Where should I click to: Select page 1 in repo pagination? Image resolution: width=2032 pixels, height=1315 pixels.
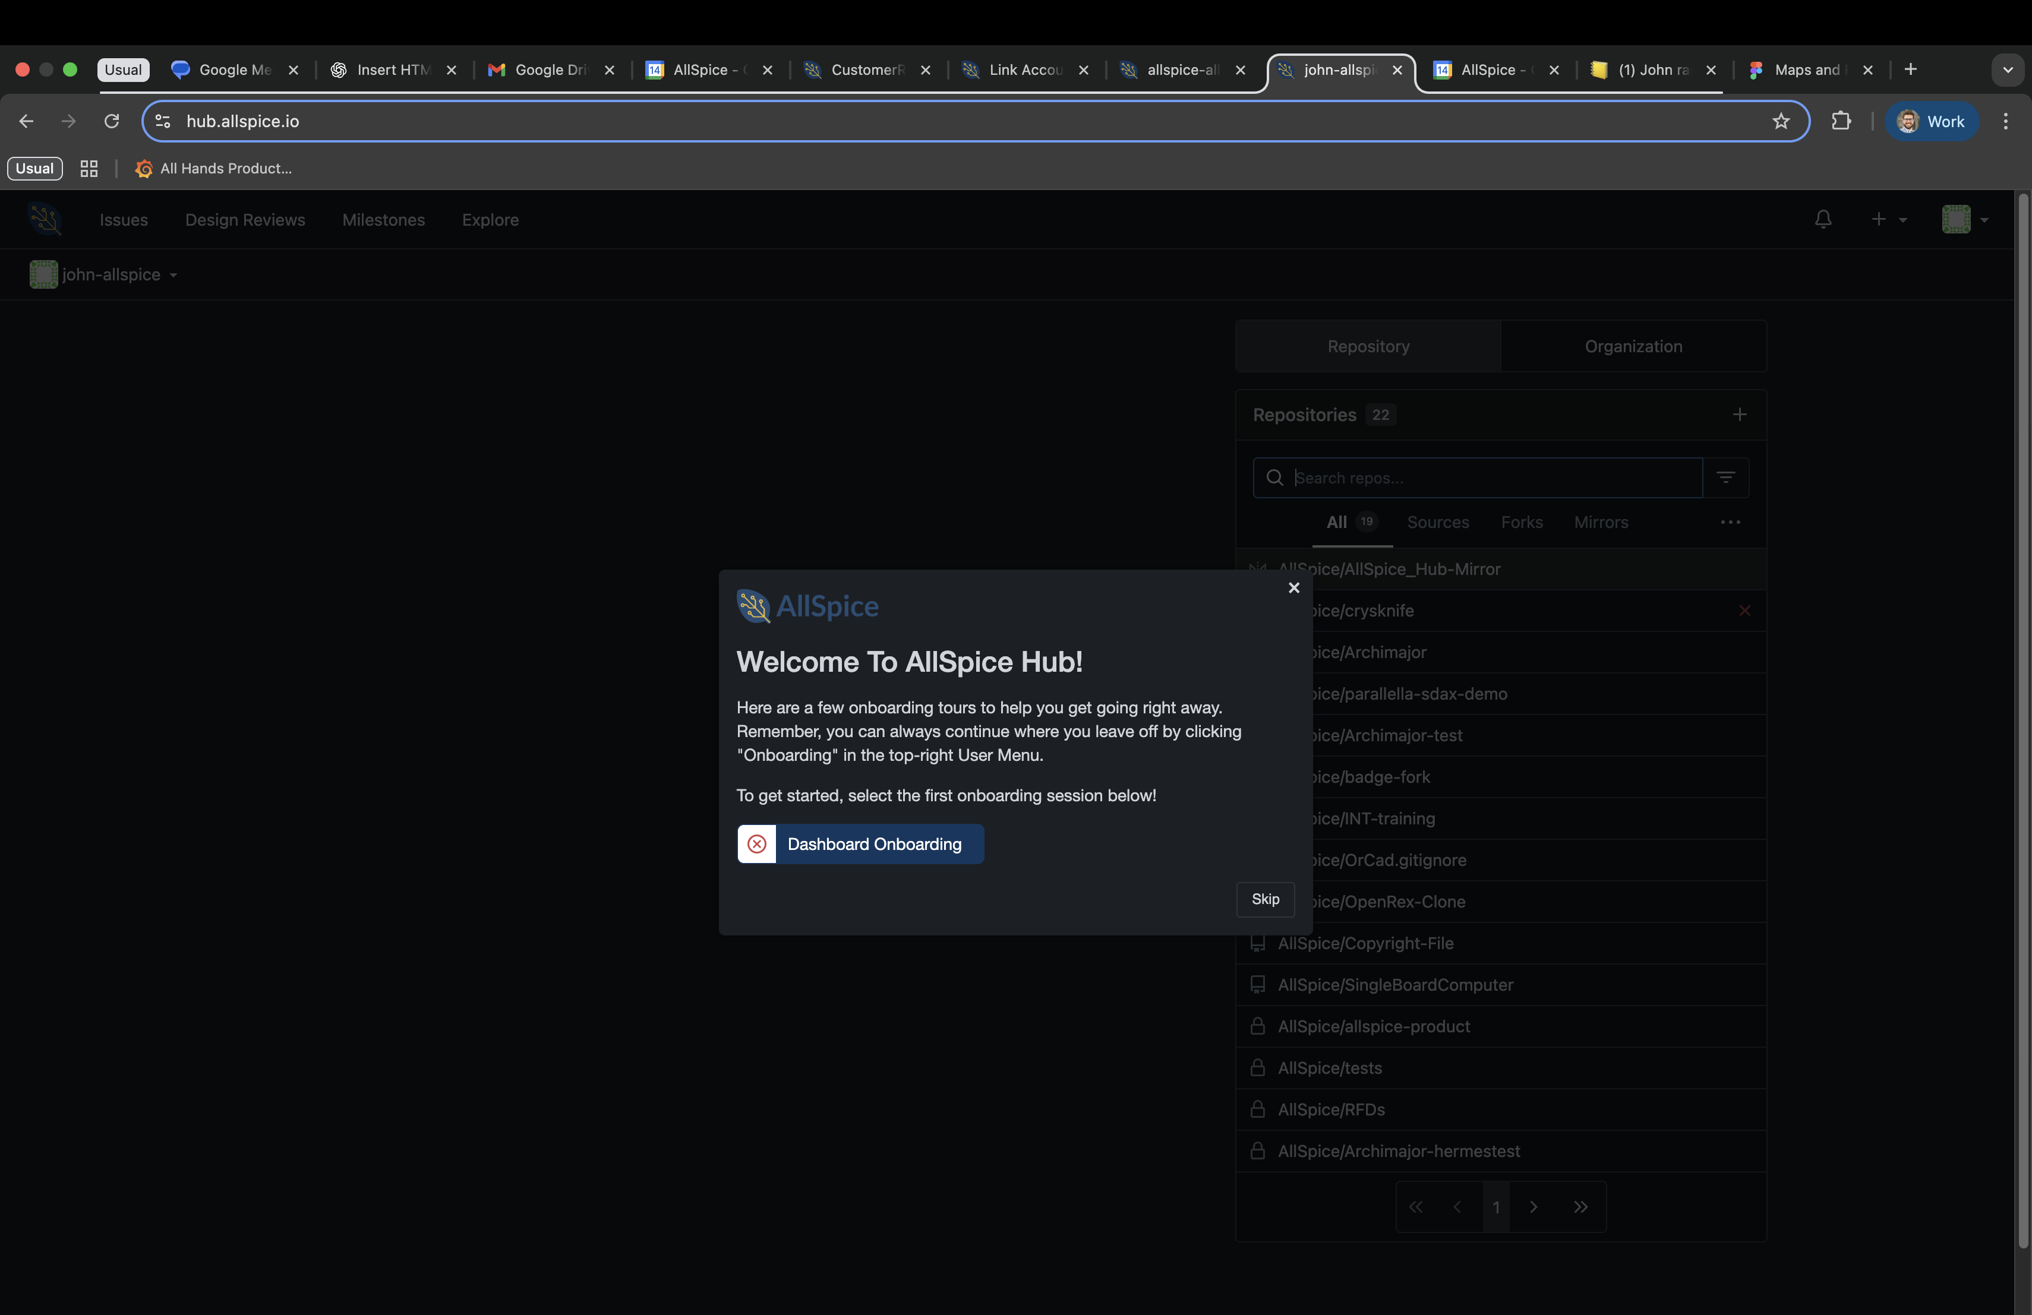click(x=1496, y=1207)
